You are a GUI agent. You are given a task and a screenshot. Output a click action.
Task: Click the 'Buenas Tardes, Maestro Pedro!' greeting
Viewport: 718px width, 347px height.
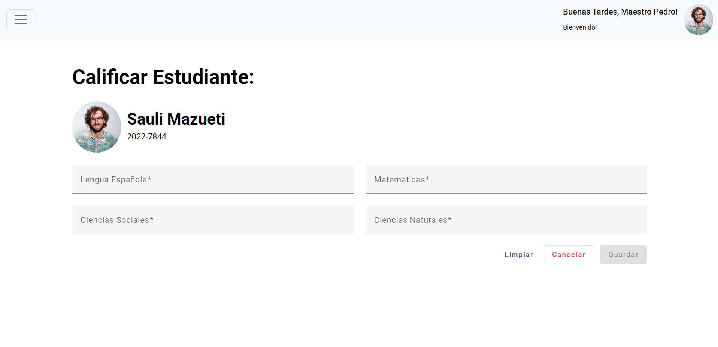(620, 12)
